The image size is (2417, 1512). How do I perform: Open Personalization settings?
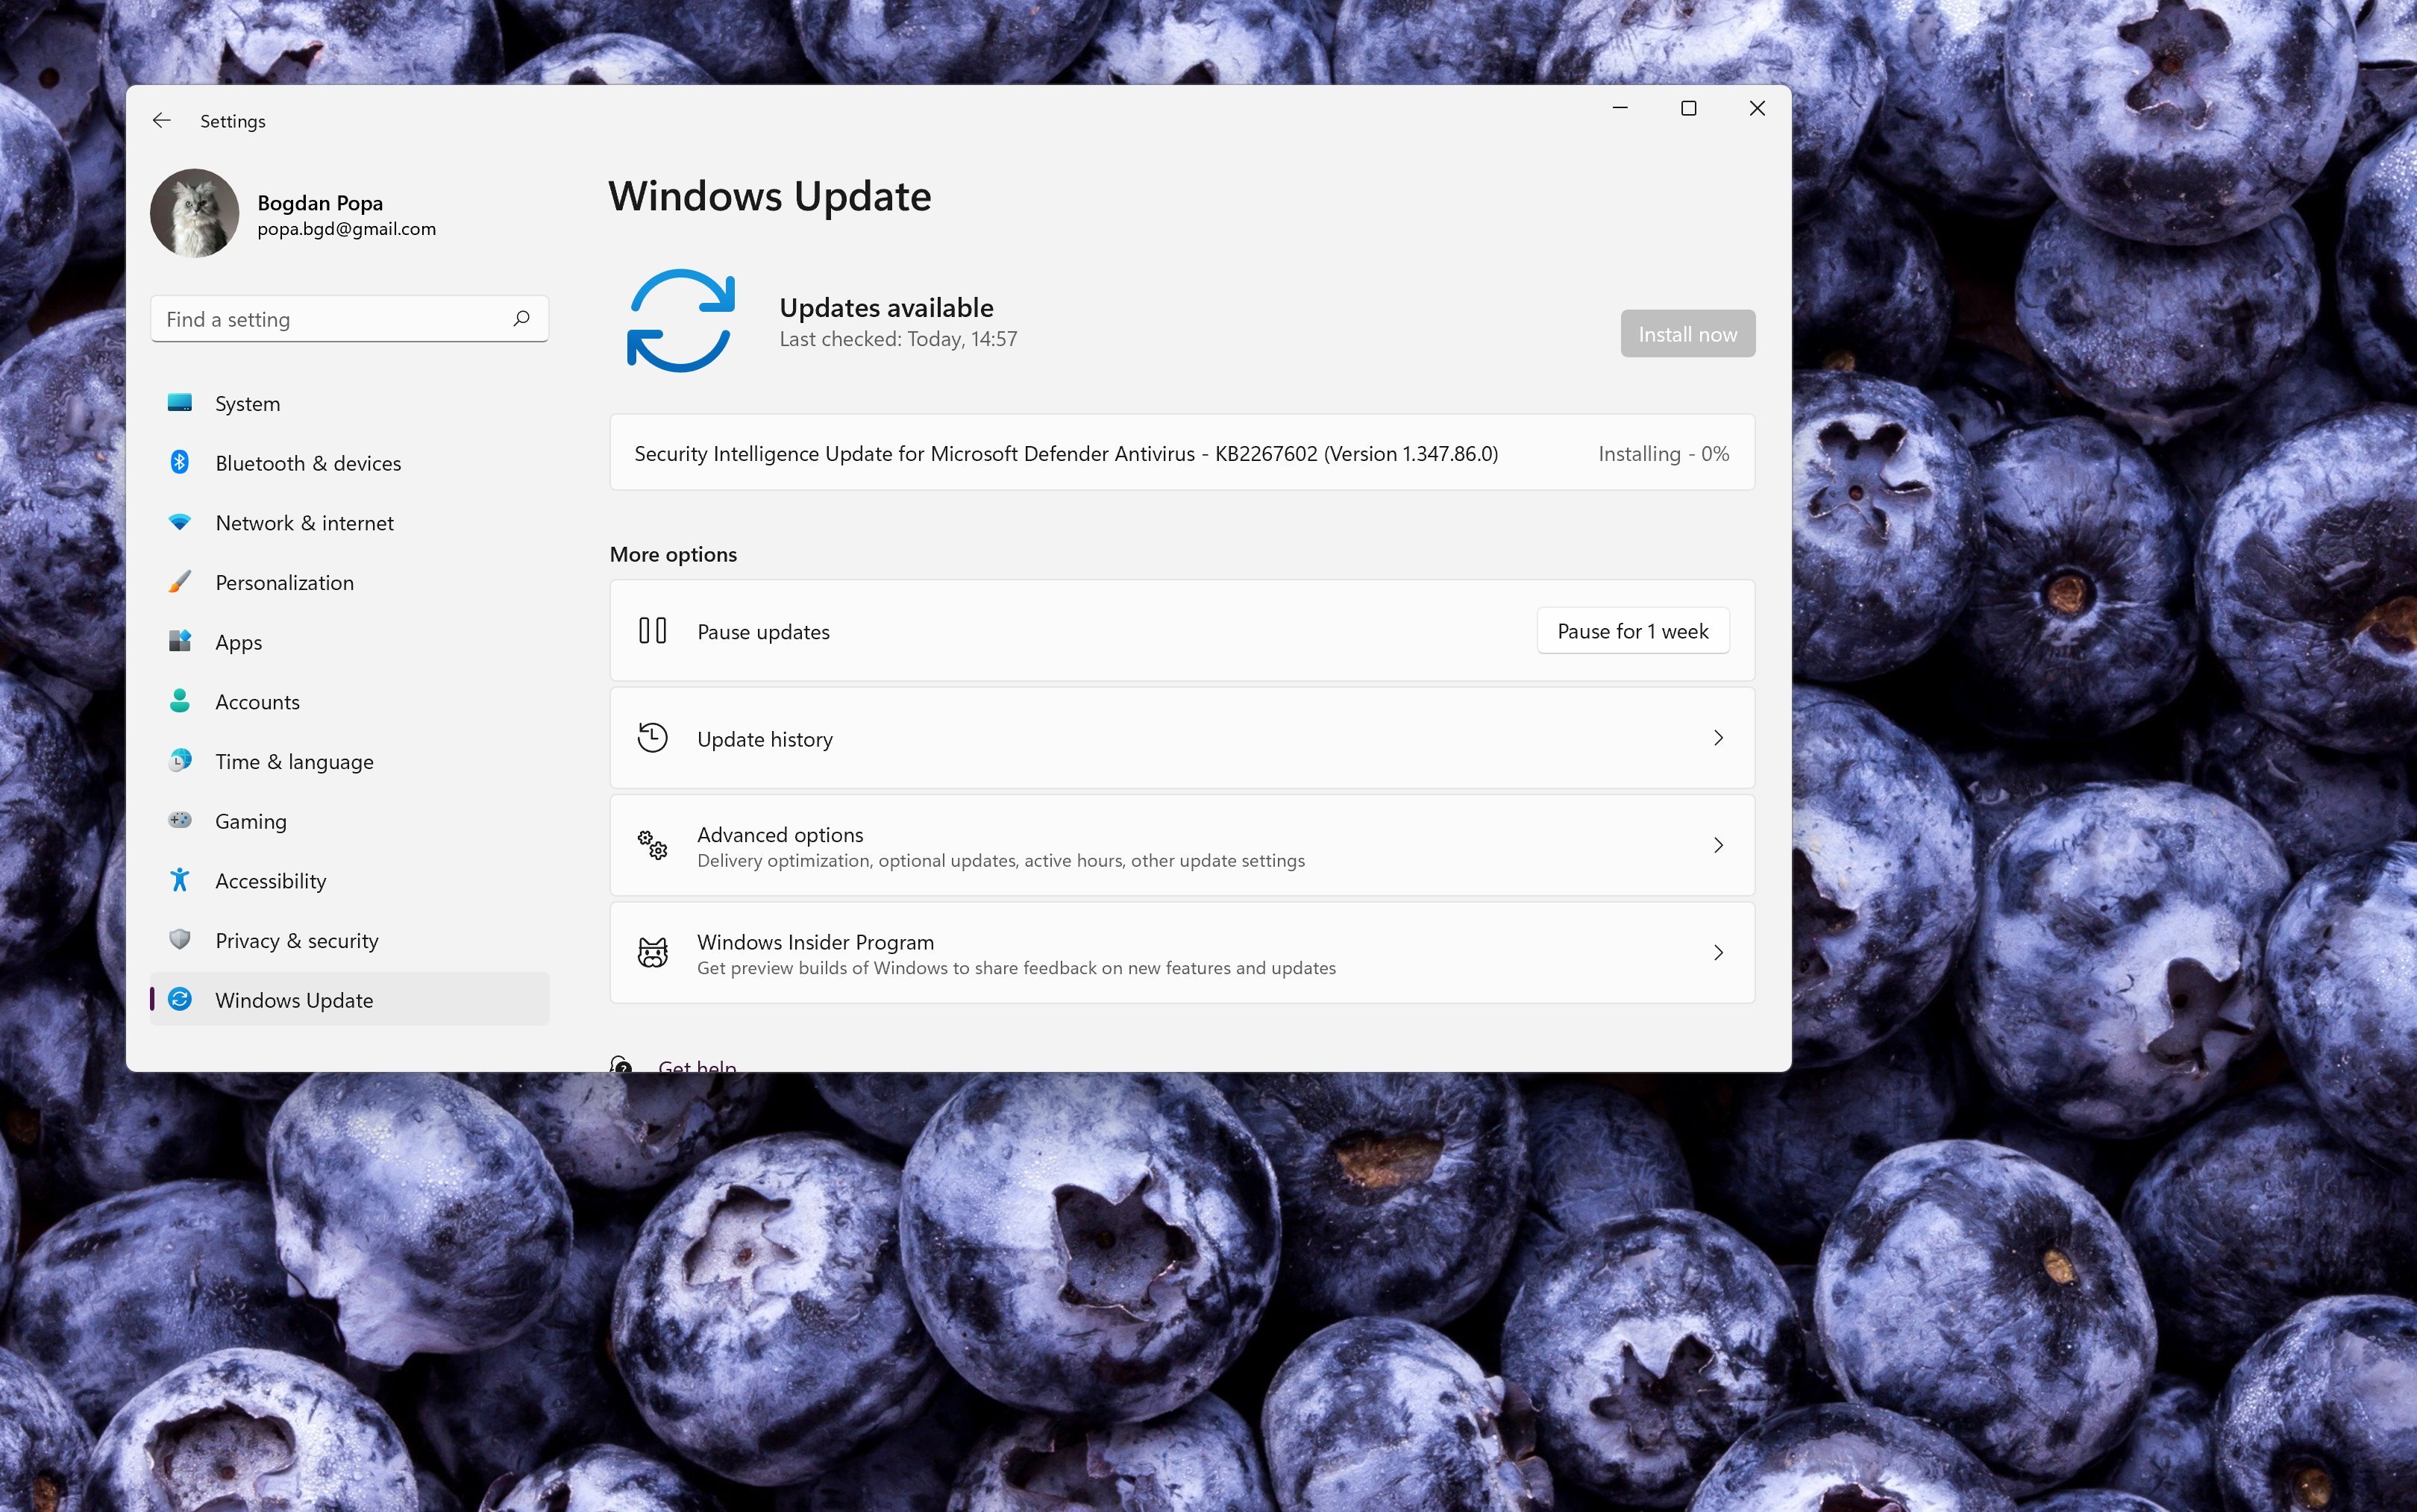tap(283, 582)
